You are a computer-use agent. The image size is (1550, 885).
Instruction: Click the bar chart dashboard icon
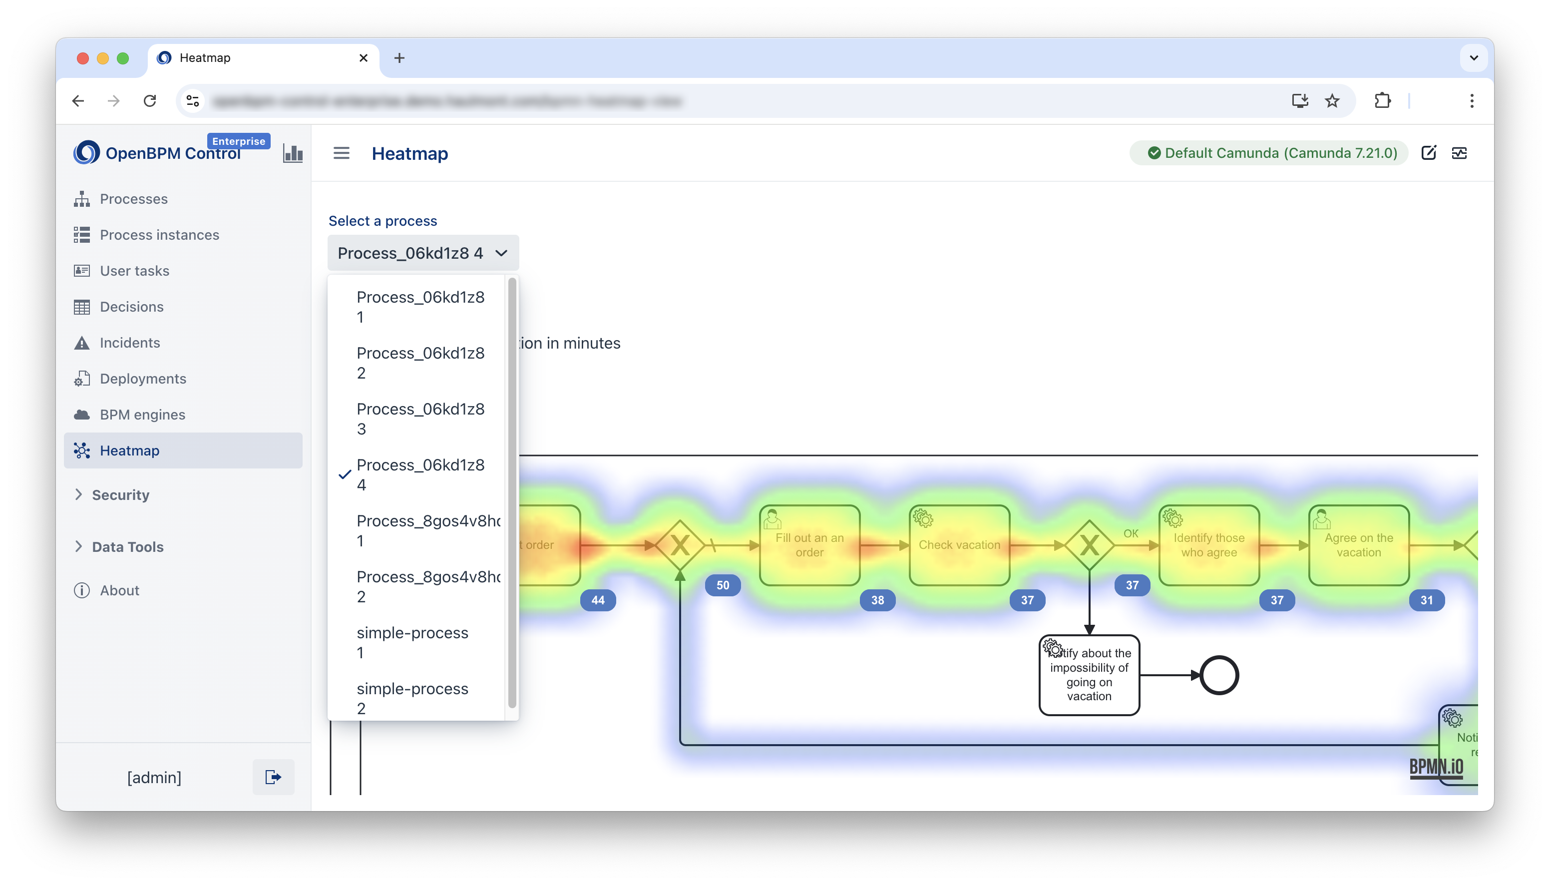pos(293,153)
